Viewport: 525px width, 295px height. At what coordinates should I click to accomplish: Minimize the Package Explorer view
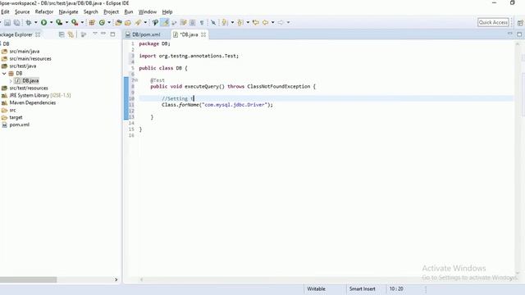coord(103,34)
